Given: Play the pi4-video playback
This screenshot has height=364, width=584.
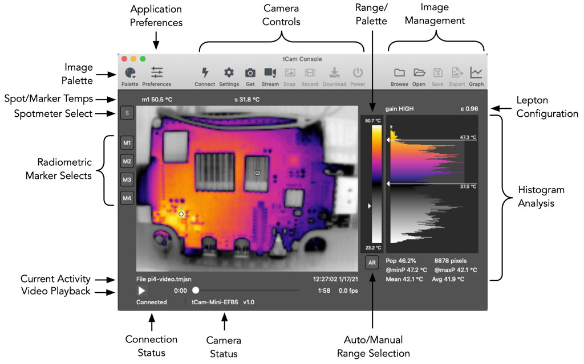Looking at the screenshot, I should [141, 291].
